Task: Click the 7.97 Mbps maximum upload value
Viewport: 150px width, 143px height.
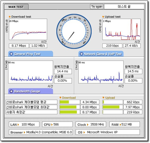Action: pyautogui.click(x=133, y=107)
